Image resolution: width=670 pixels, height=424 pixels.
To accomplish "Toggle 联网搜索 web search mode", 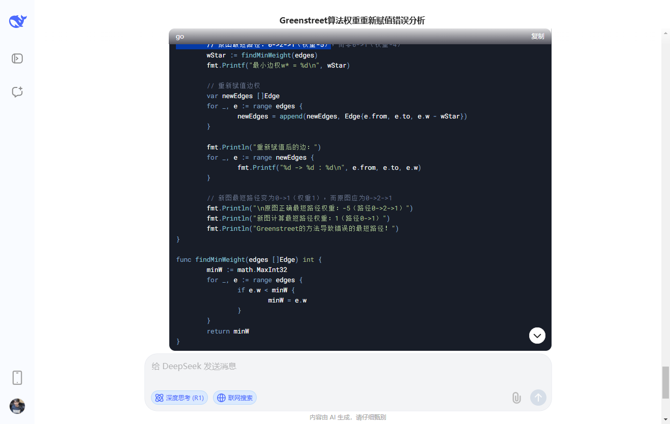I will point(235,398).
